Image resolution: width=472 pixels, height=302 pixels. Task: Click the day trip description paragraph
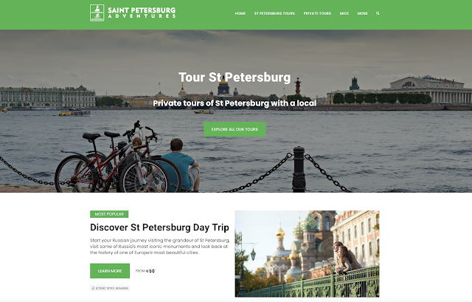coord(159,246)
